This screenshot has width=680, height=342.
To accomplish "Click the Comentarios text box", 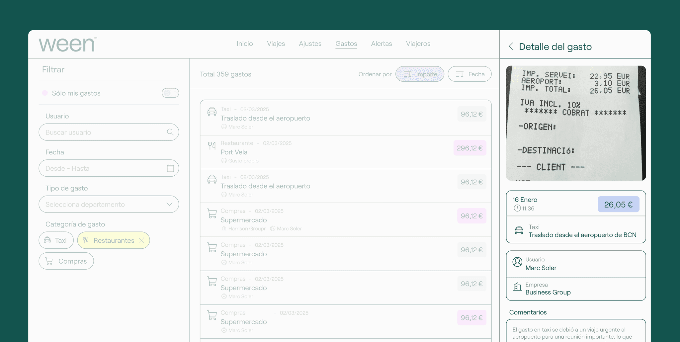I will tap(576, 331).
